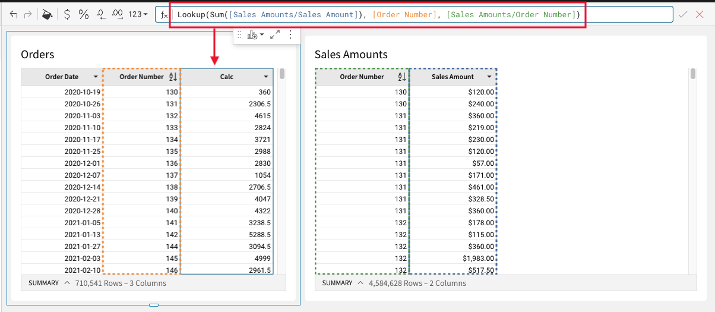The width and height of the screenshot is (715, 312).
Task: Expand the Sales Amounts SUMMARY bar
Action: click(x=360, y=283)
